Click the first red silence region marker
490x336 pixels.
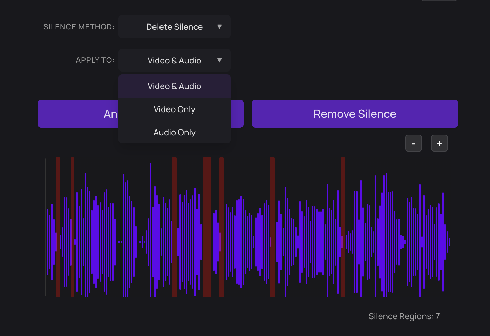pyautogui.click(x=58, y=228)
